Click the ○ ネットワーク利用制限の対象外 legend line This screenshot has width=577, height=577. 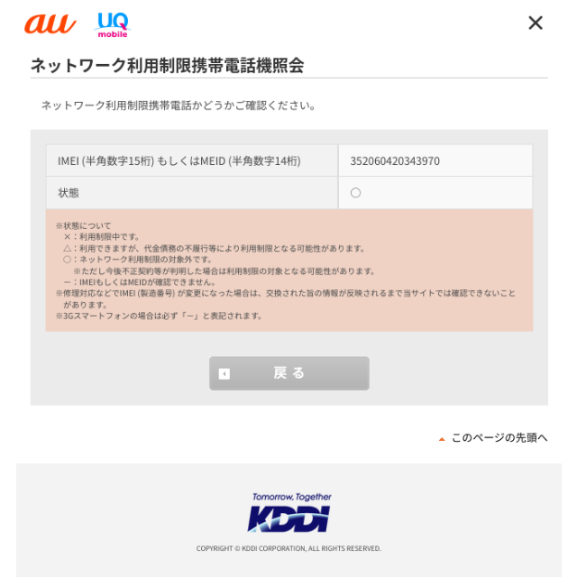click(x=138, y=260)
